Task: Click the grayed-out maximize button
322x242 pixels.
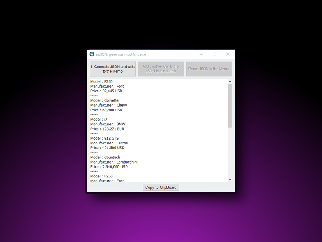Action: pyautogui.click(x=214, y=54)
